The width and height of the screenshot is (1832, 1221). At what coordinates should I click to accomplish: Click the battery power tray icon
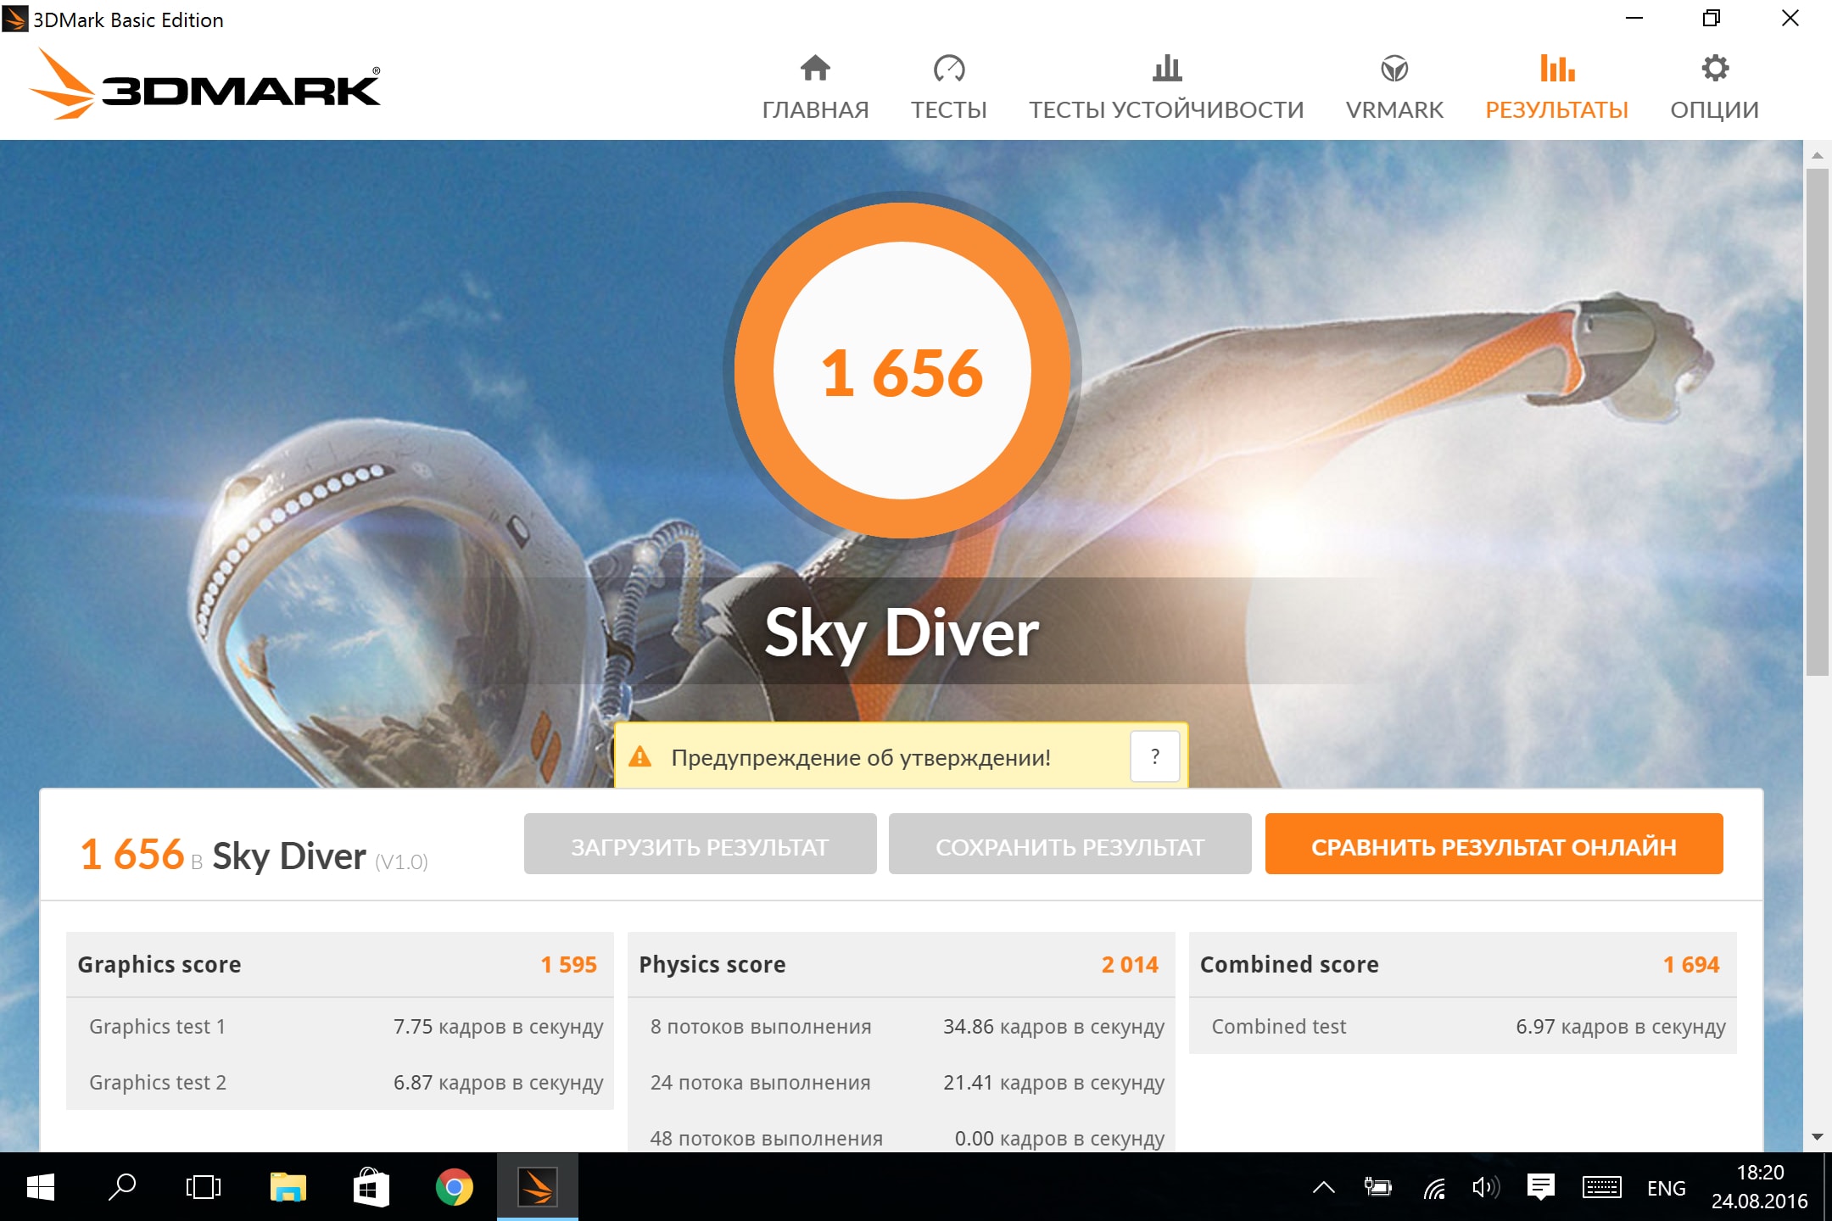pos(1377,1187)
